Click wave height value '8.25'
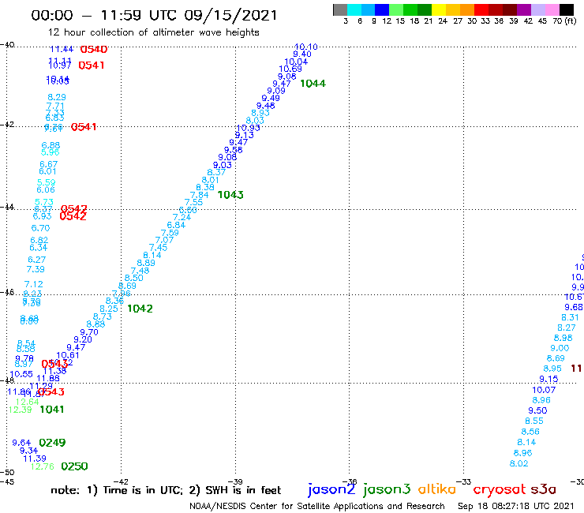Viewport: 584px width, 513px height. (109, 309)
